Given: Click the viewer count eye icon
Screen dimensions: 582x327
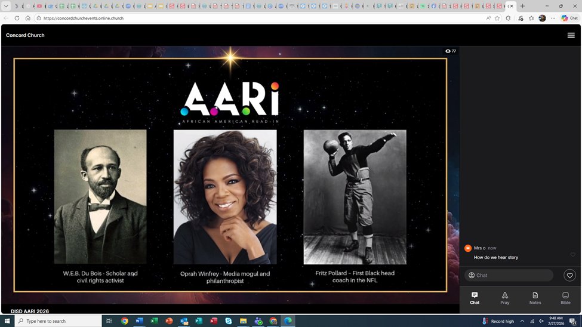Looking at the screenshot, I should (x=448, y=51).
